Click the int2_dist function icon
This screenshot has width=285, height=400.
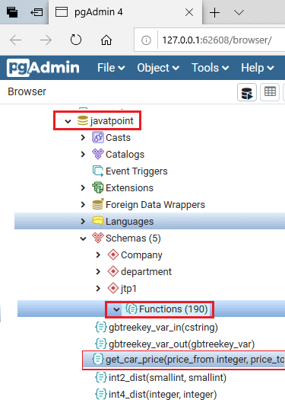(x=101, y=378)
